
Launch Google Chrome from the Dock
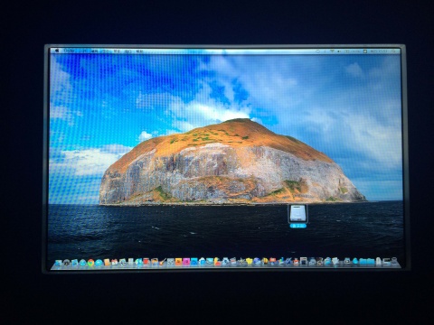(91, 263)
